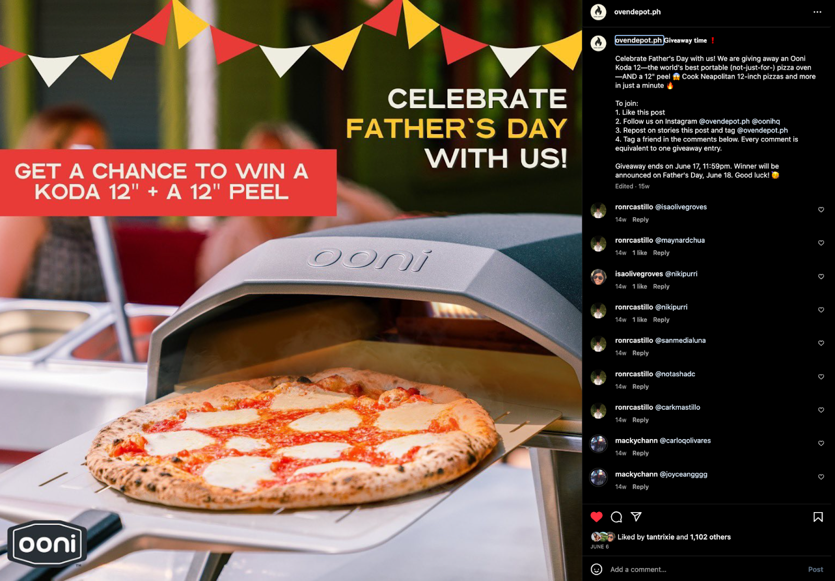Image resolution: width=835 pixels, height=581 pixels.
Task: Open the emoji picker smiley icon
Action: [x=597, y=570]
